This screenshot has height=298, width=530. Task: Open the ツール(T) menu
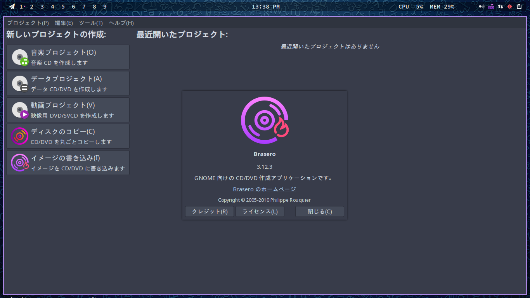click(91, 23)
